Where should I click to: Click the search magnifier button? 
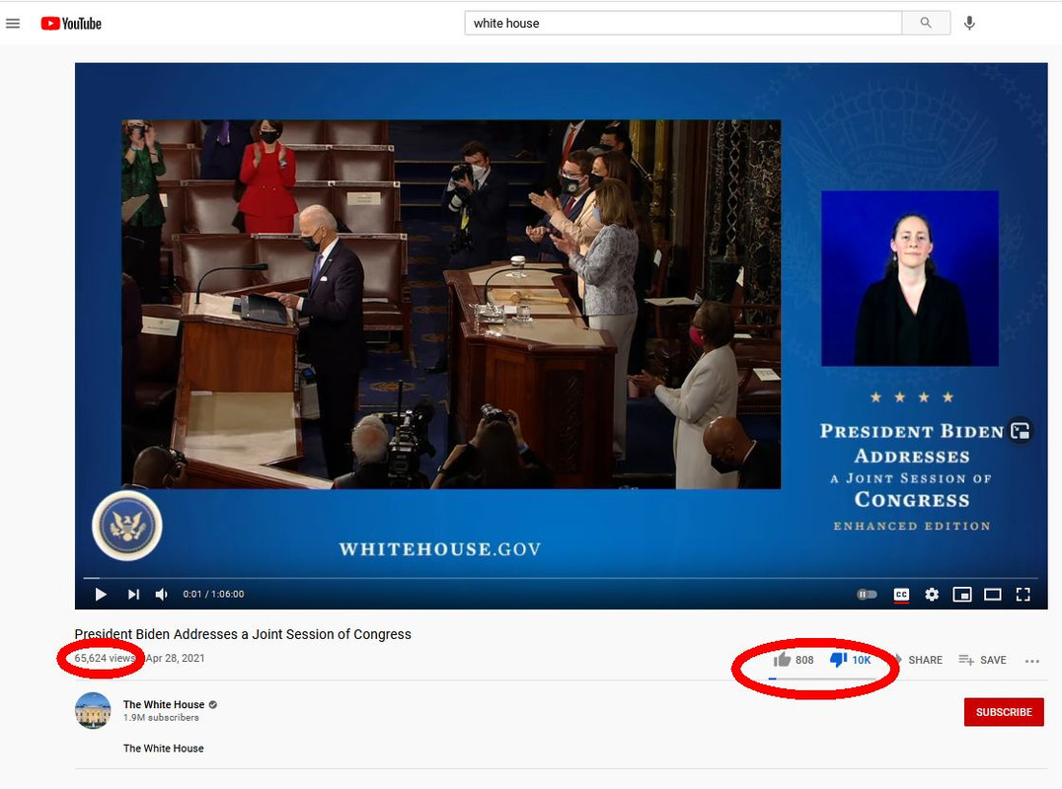(x=926, y=23)
